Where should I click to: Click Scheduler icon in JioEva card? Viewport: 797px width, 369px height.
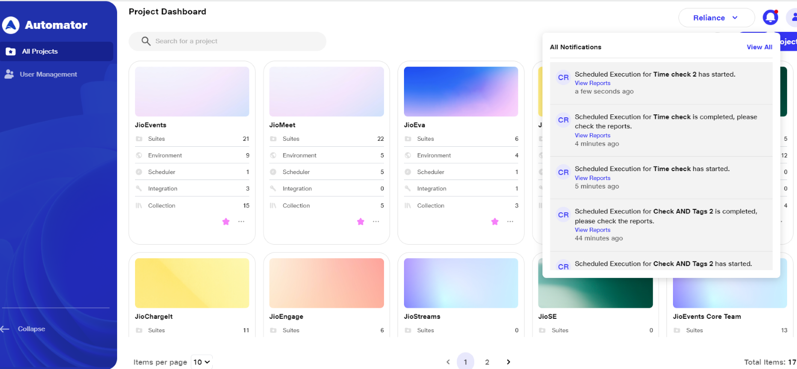(x=408, y=172)
